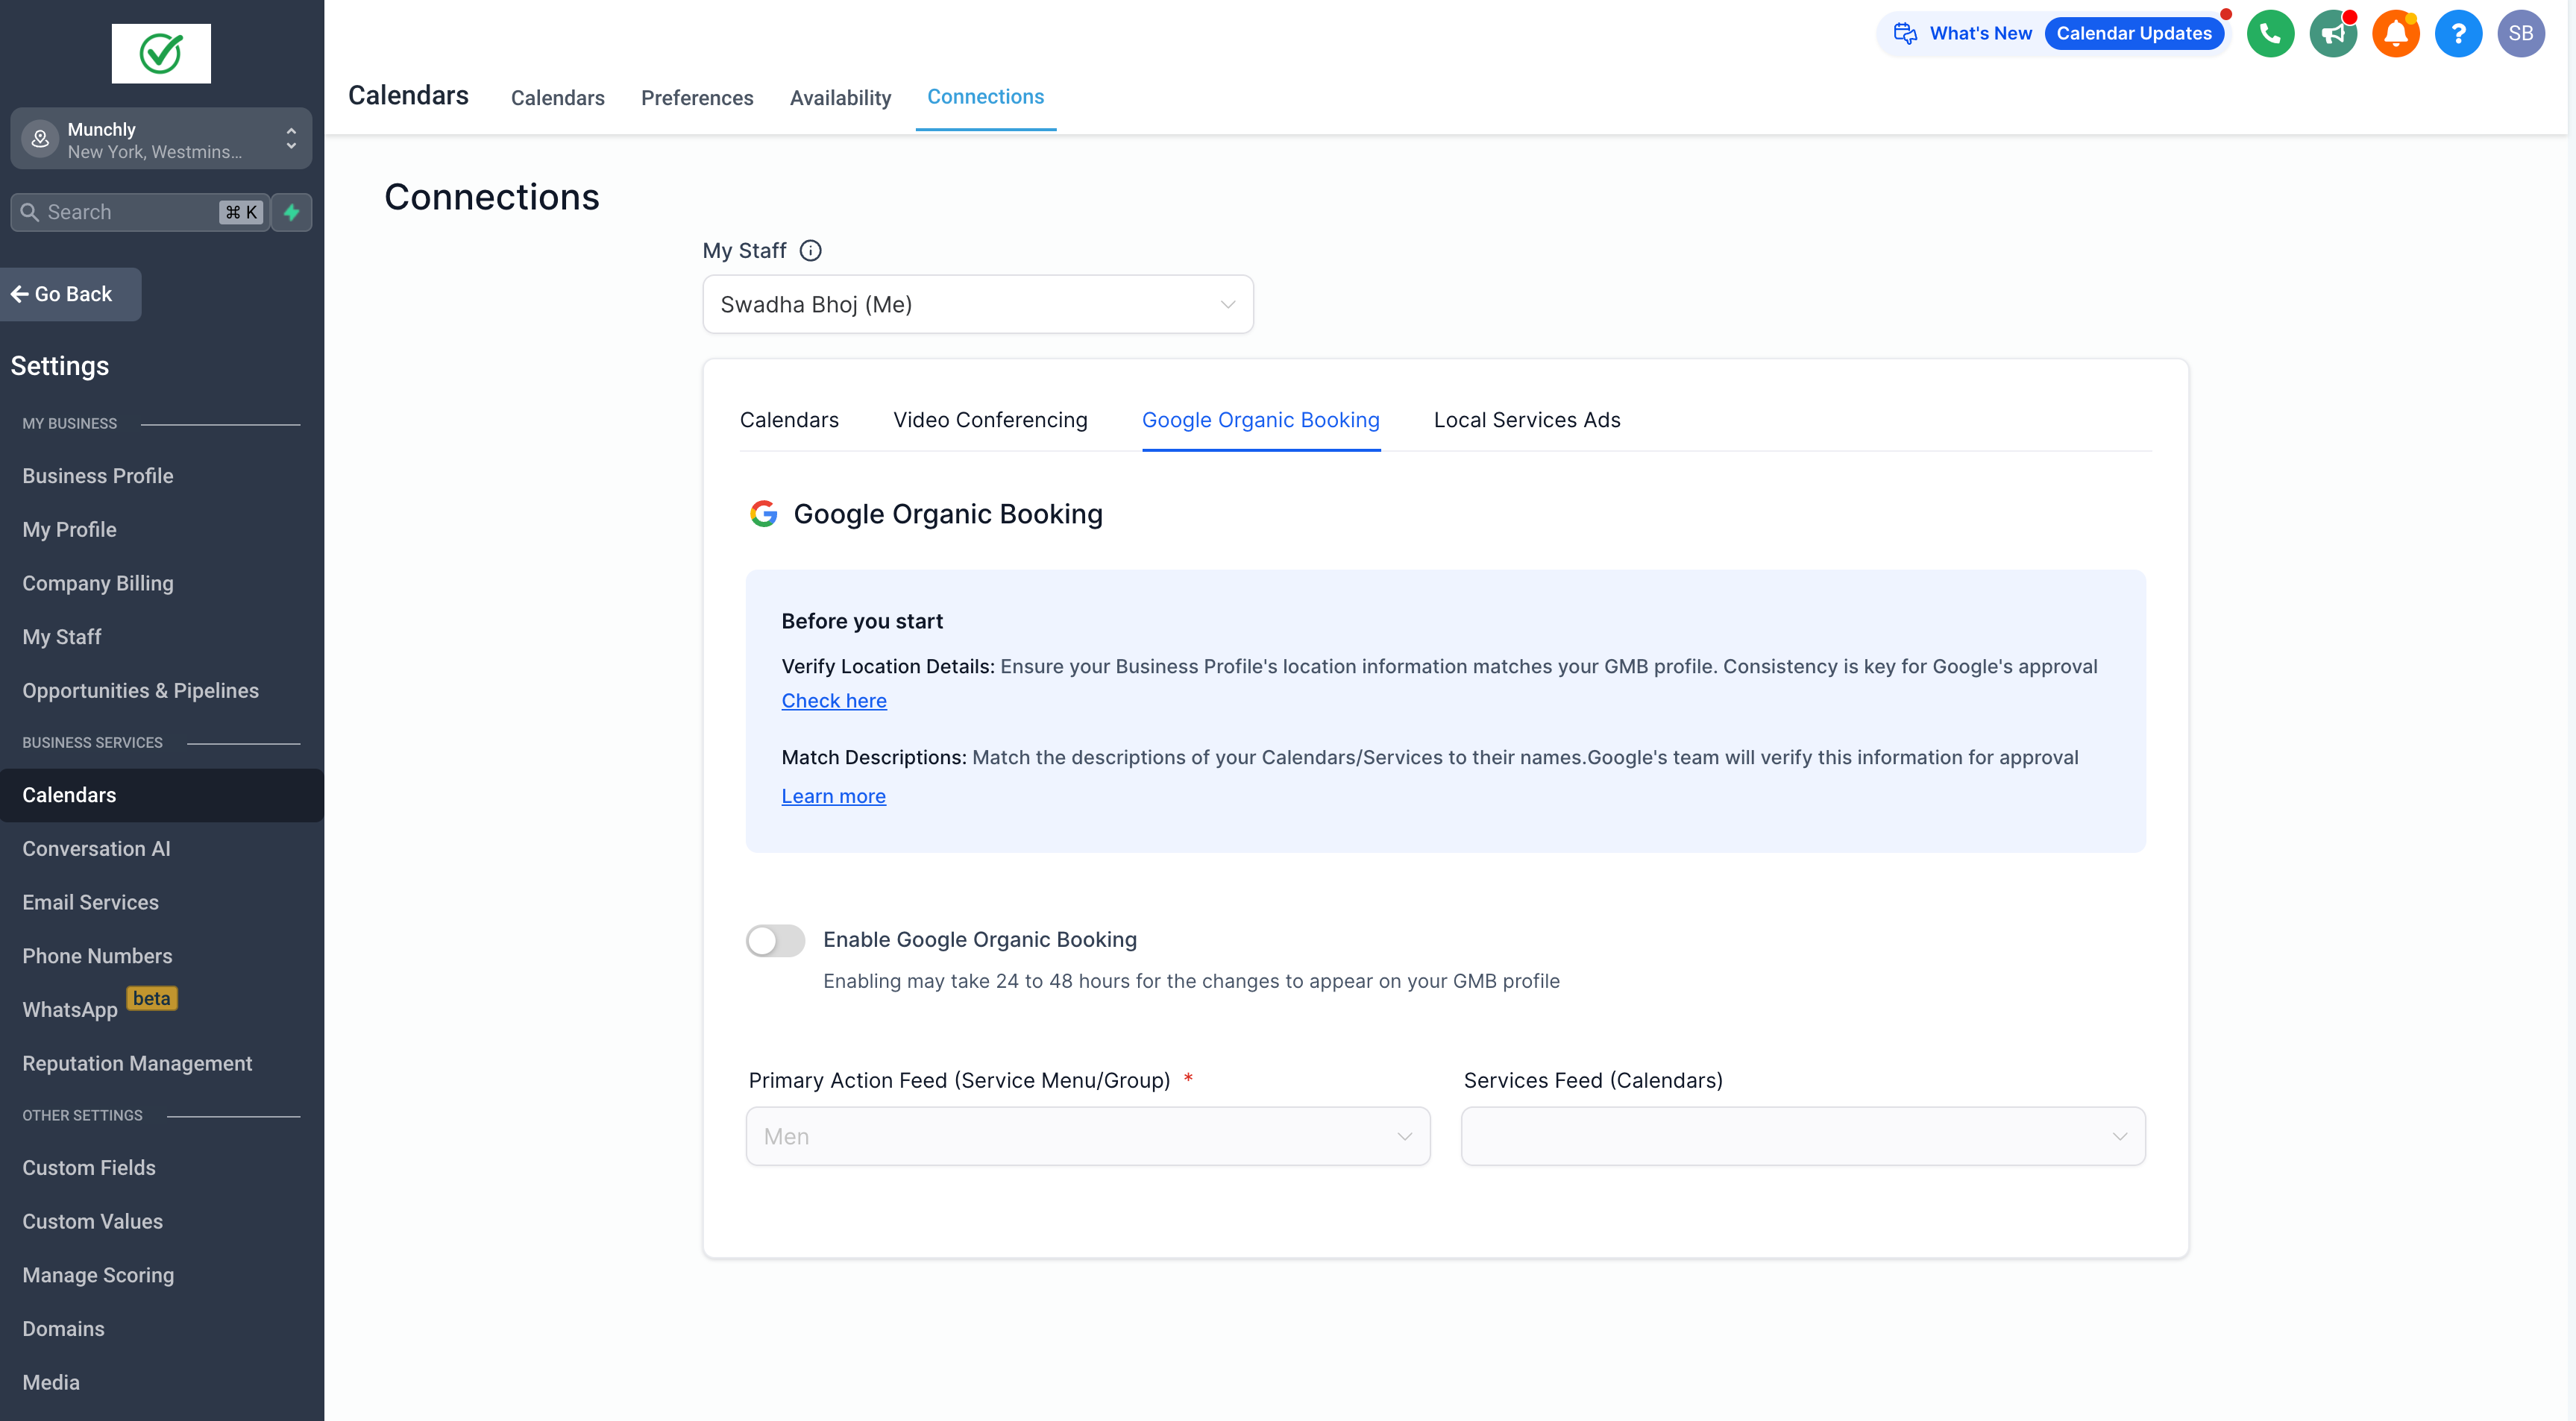This screenshot has width=2576, height=1421.
Task: Select the Connections tab
Action: 985,97
